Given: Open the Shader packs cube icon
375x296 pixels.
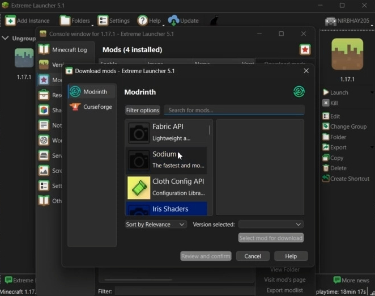Looking at the screenshot, I should tap(44, 110).
